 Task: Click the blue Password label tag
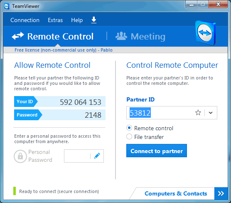pos(28,115)
